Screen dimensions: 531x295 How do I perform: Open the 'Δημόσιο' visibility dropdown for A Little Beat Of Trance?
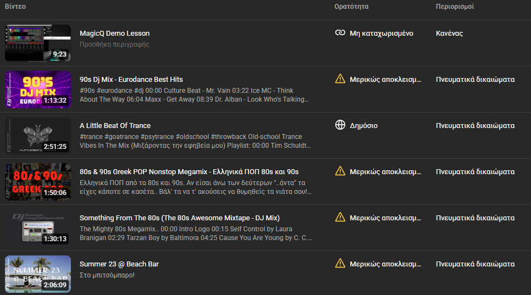coord(364,126)
